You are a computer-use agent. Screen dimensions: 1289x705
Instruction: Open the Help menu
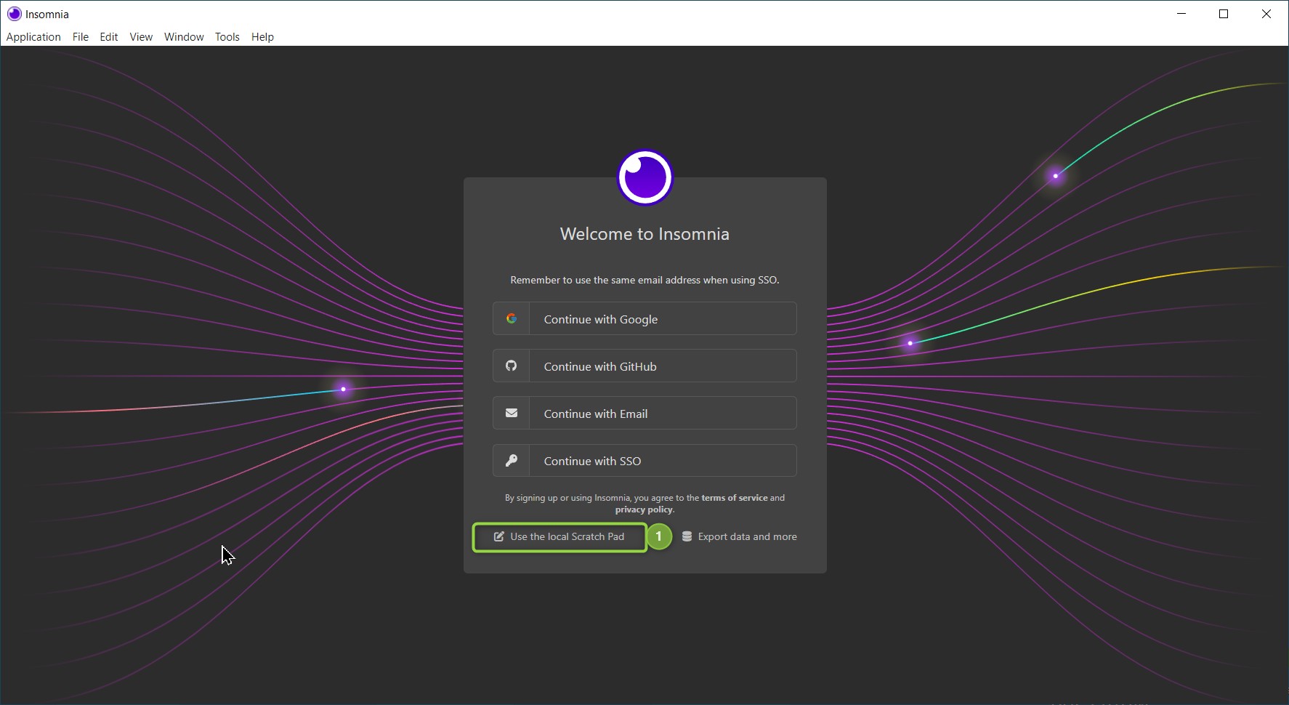coord(262,37)
